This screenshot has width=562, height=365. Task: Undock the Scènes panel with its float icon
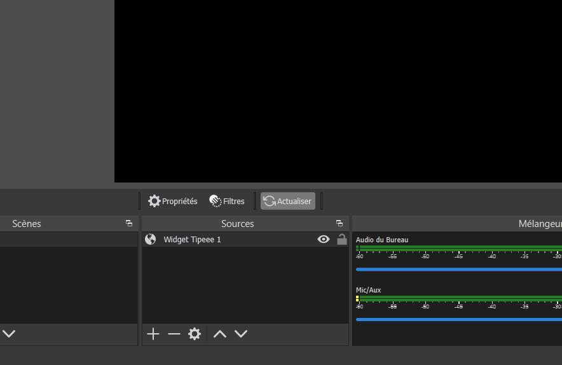[x=129, y=224]
